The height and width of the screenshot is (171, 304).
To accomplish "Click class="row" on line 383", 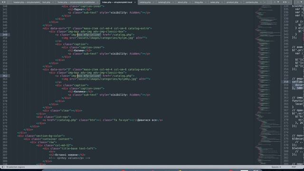I will point(47,142).
